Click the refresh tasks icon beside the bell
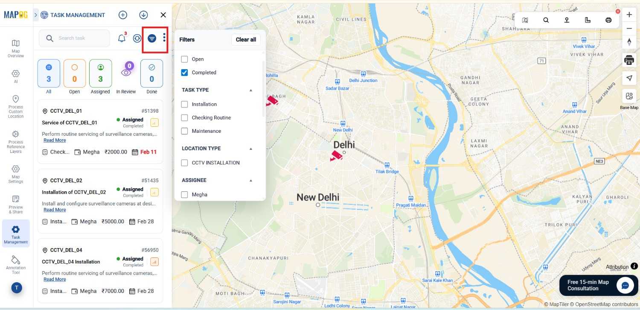Screen dimensions: 640x310 tap(137, 38)
